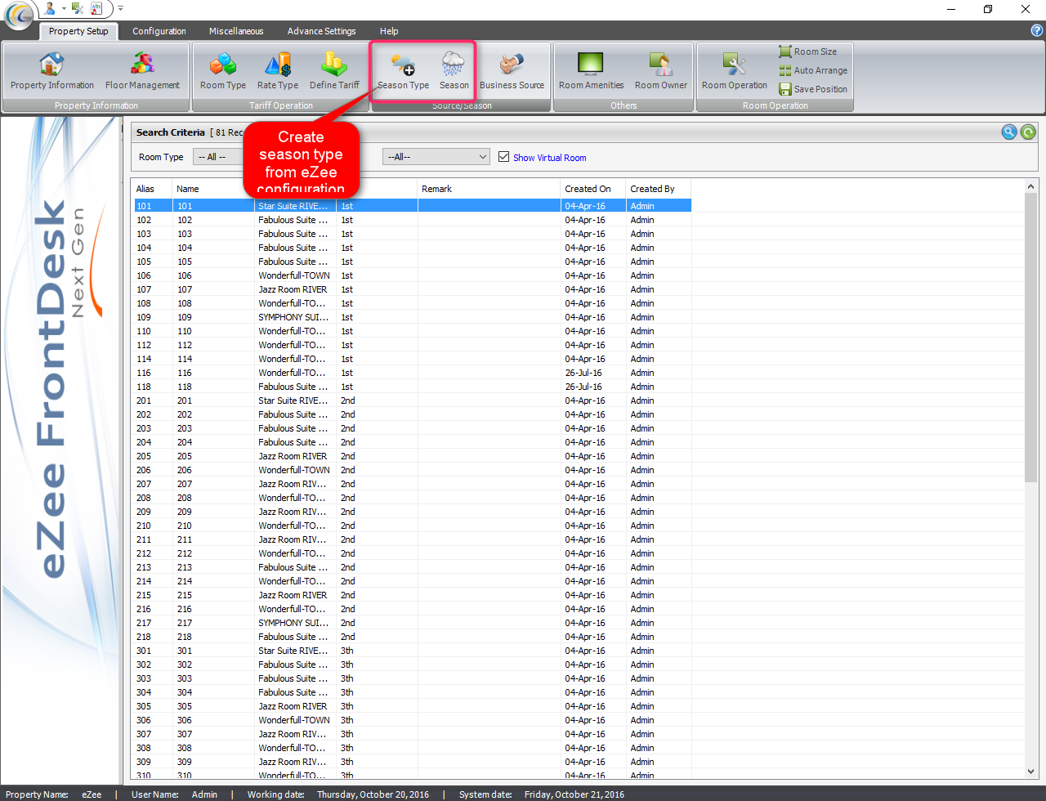
Task: Open Property Information from the ribbon
Action: (51, 71)
